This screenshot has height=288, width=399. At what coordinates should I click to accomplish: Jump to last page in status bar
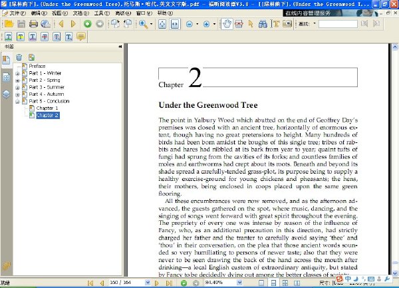coord(169,283)
